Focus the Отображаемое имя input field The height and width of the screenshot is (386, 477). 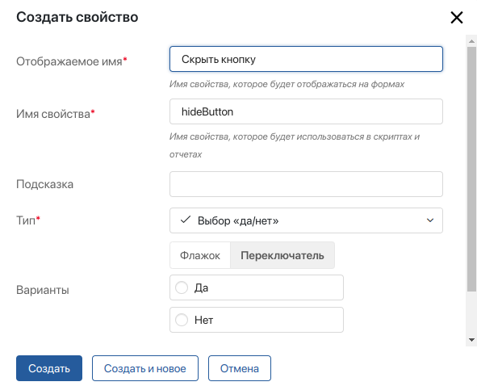[x=306, y=59]
